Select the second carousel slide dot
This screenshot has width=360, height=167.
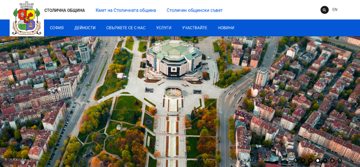click(303, 161)
